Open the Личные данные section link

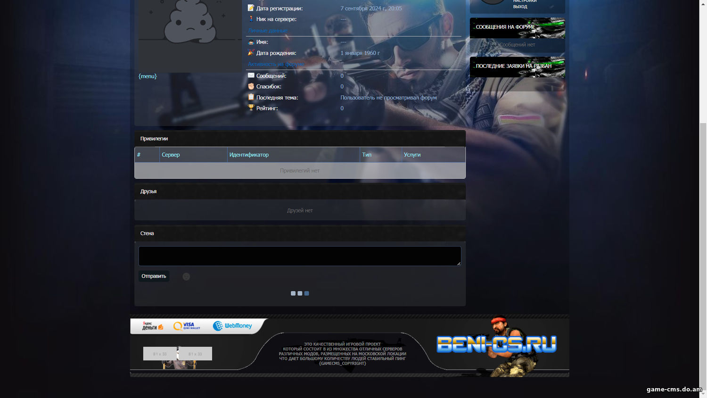268,31
